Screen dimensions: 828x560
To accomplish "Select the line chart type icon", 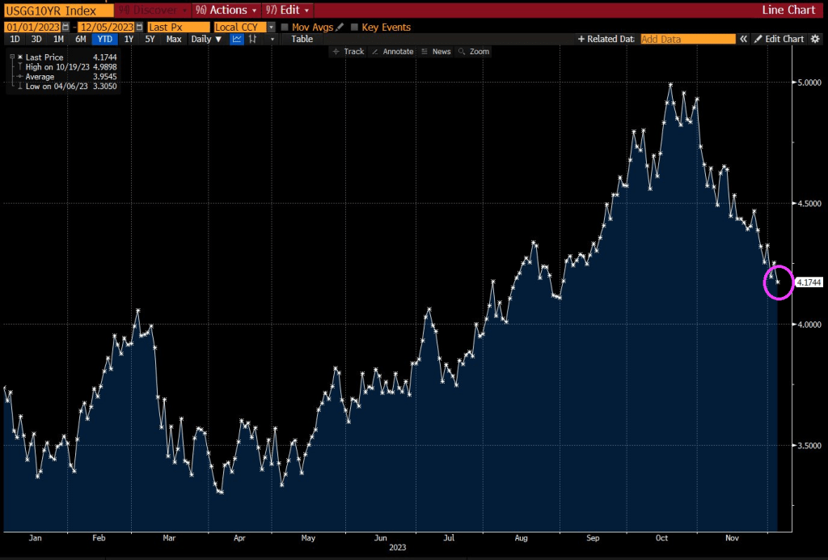I will click(x=237, y=39).
